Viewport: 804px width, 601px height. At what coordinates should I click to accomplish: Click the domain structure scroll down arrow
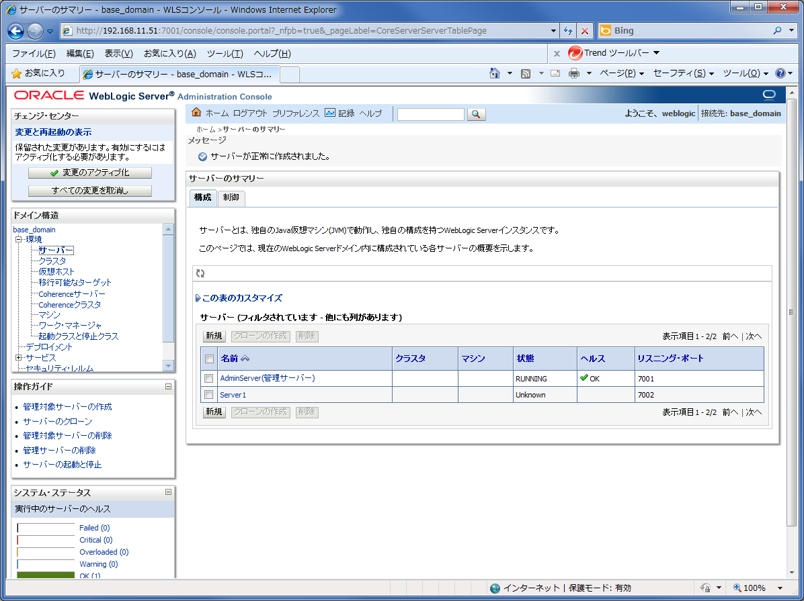pyautogui.click(x=168, y=365)
